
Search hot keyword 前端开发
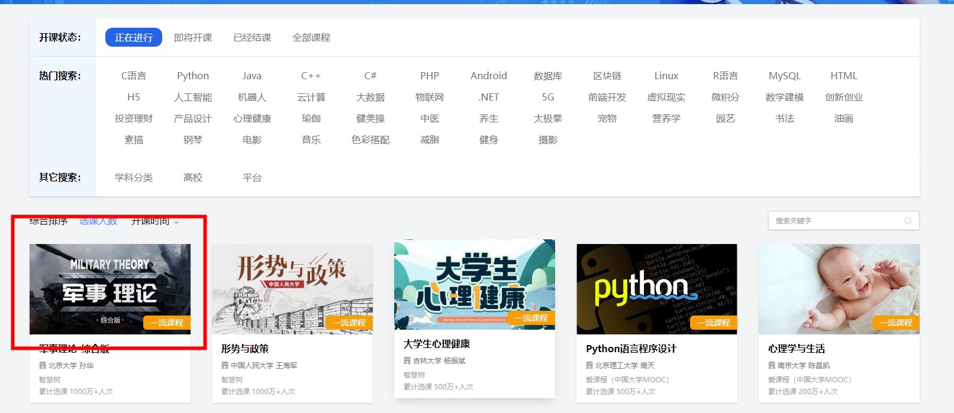point(607,97)
